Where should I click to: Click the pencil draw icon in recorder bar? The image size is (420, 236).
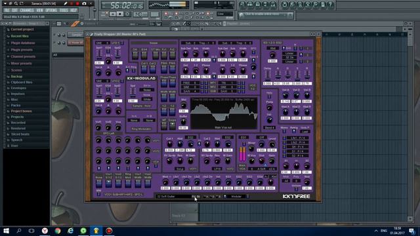65,4
